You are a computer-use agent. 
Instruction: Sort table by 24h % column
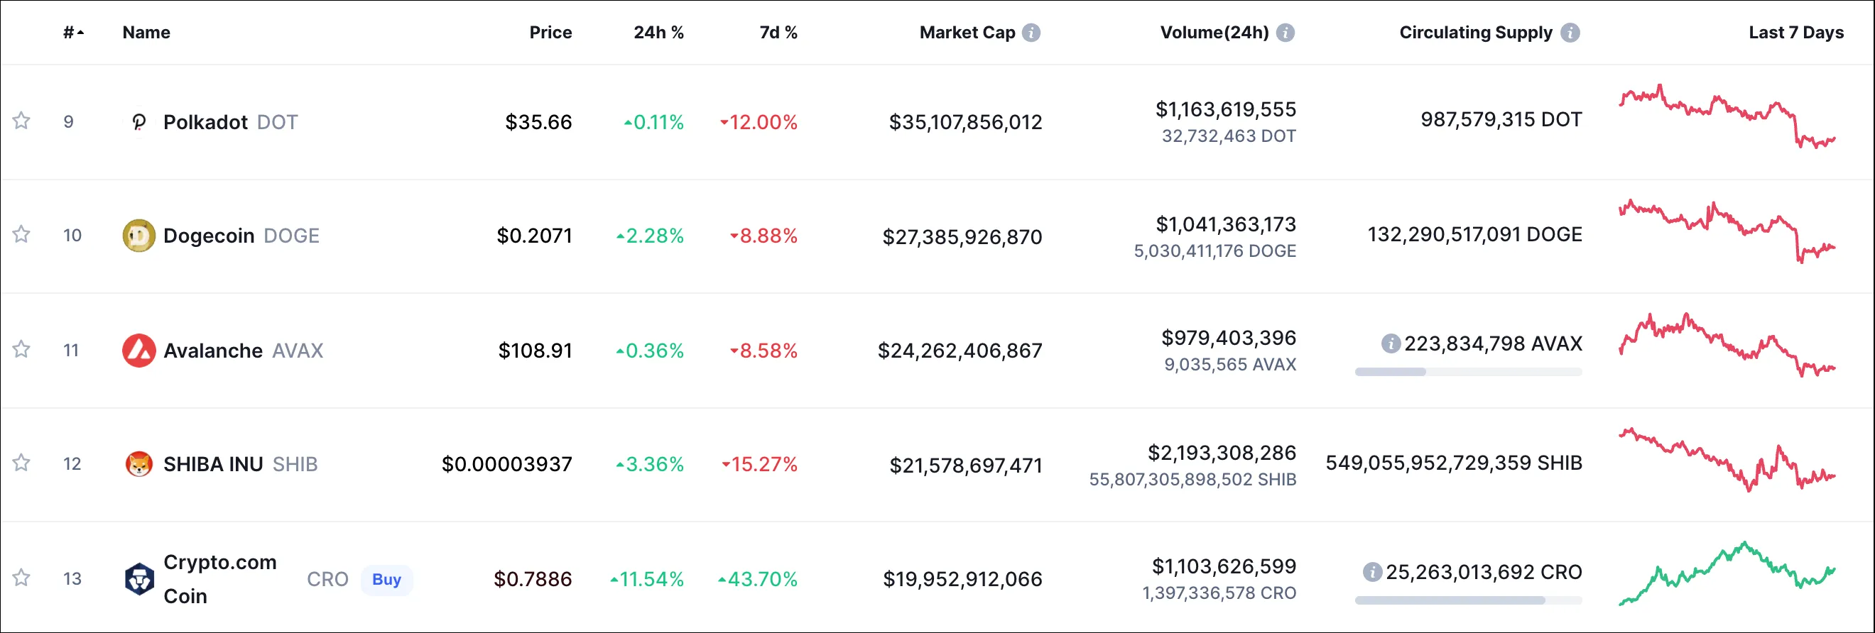click(x=658, y=33)
